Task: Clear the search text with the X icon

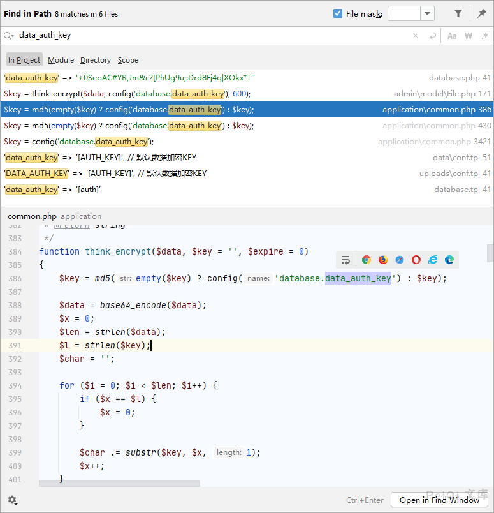Action: pos(416,36)
